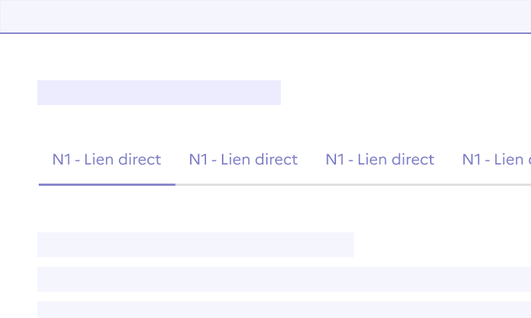Click the top header bar placeholder
This screenshot has width=531, height=318.
pos(265,16)
